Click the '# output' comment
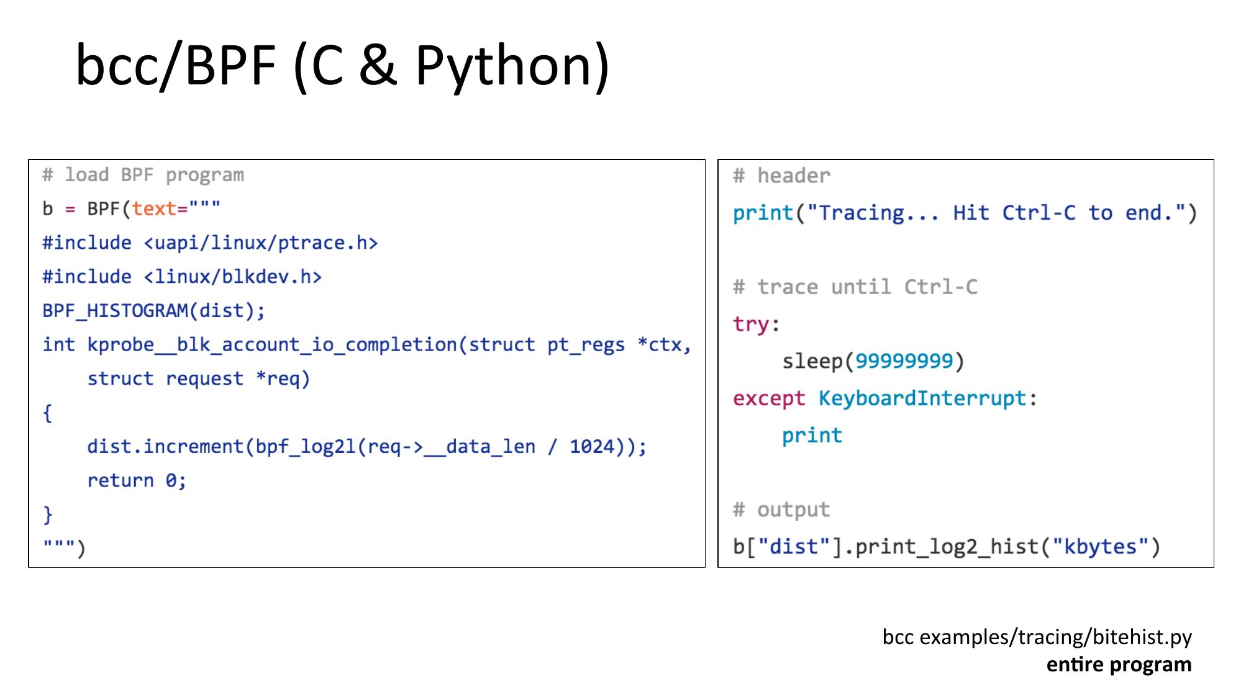 [x=781, y=510]
